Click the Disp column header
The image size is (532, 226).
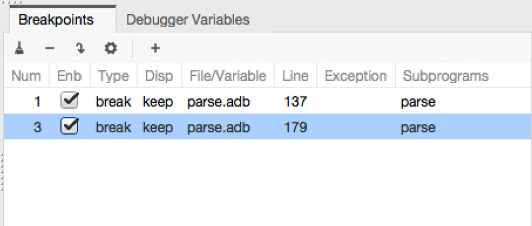pos(159,76)
